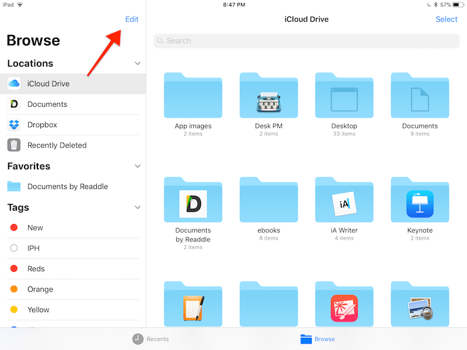Select iCloud Drive in the sidebar
467x350 pixels.
point(48,83)
